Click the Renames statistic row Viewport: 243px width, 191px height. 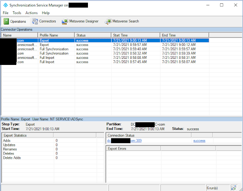53,149
